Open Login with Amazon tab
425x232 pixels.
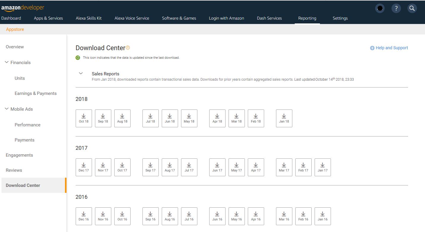point(226,18)
